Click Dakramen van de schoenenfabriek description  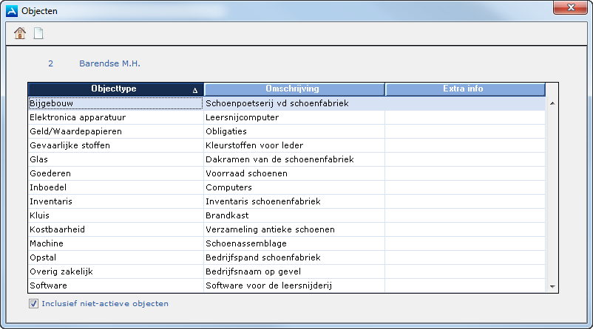pos(279,159)
